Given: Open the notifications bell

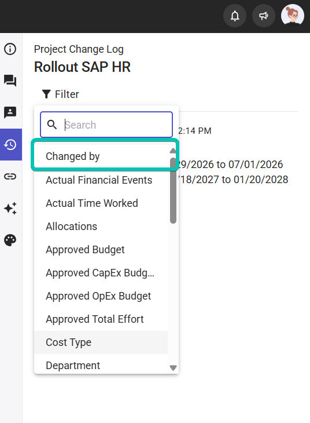Looking at the screenshot, I should click(235, 16).
